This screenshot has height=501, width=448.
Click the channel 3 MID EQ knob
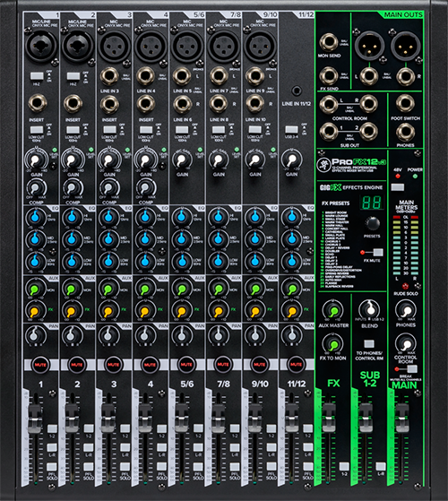click(108, 239)
